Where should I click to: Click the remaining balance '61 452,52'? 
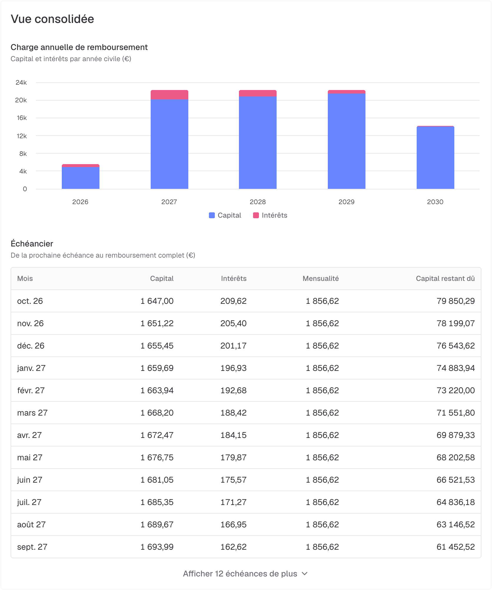[x=456, y=547]
